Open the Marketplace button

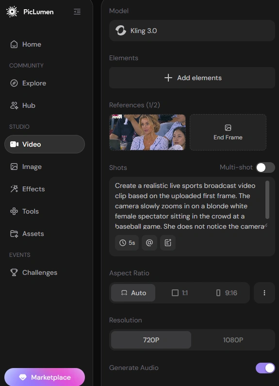pos(45,377)
